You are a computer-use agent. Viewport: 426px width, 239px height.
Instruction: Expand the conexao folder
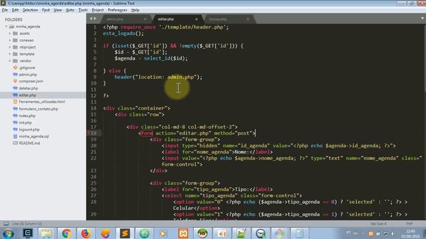(x=10, y=40)
